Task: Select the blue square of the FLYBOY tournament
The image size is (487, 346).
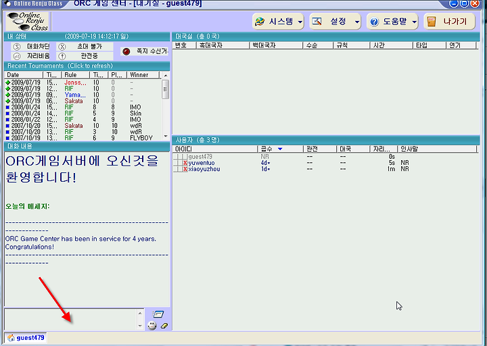Action: pyautogui.click(x=7, y=138)
